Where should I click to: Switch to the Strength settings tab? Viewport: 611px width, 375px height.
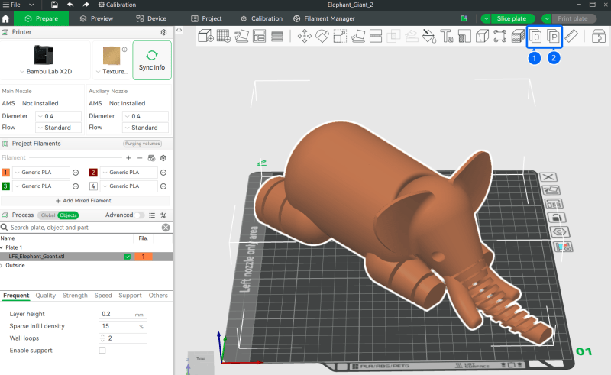pos(75,296)
